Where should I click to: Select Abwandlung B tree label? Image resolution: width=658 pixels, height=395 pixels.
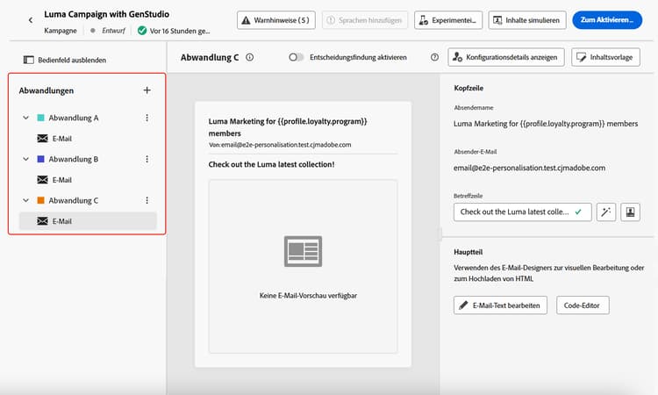[74, 159]
